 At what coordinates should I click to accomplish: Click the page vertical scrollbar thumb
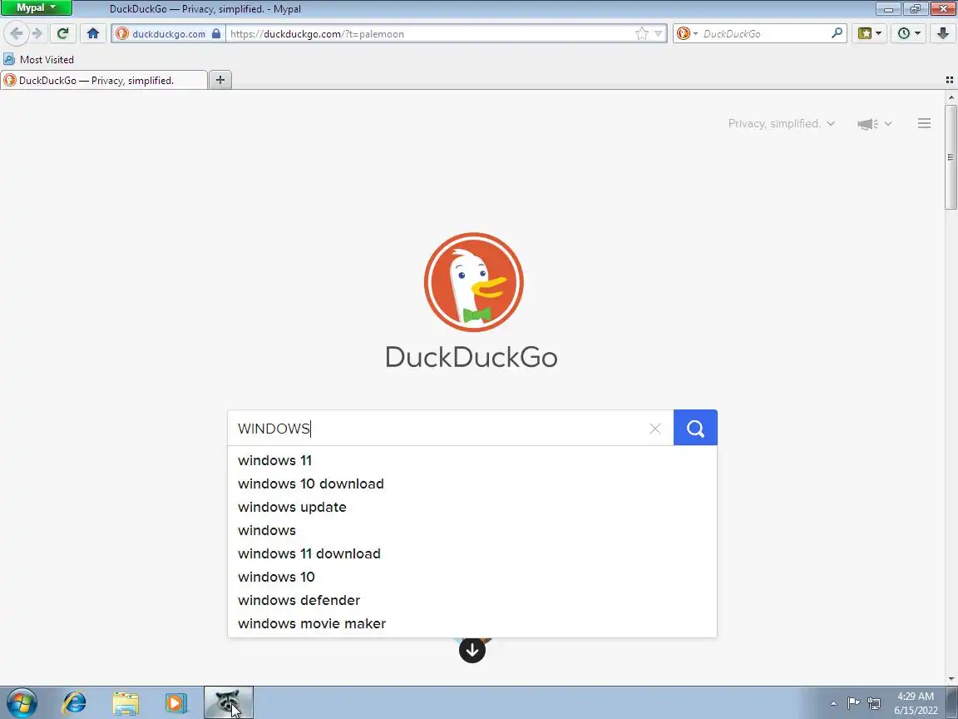coord(951,157)
